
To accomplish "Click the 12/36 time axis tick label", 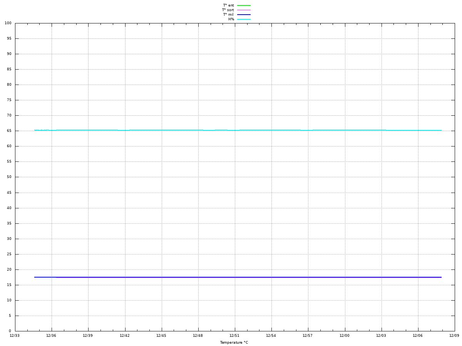I will click(51, 336).
